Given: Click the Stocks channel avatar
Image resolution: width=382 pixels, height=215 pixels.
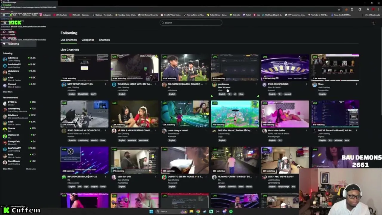Looking at the screenshot, I should 5,130.
